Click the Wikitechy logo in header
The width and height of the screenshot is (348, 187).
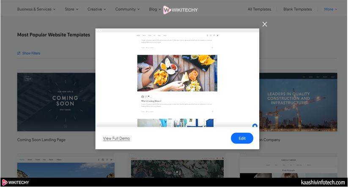coord(180,9)
